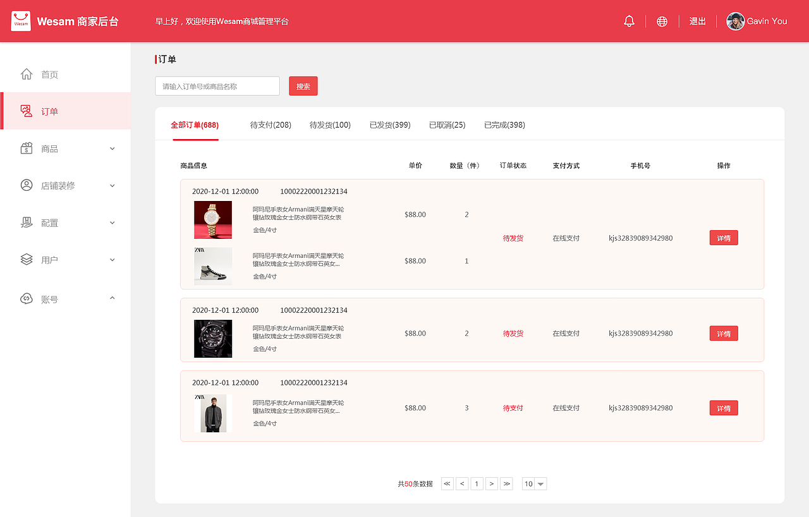Select the 首页 home icon in sidebar
Image resolution: width=809 pixels, height=517 pixels.
(x=26, y=73)
